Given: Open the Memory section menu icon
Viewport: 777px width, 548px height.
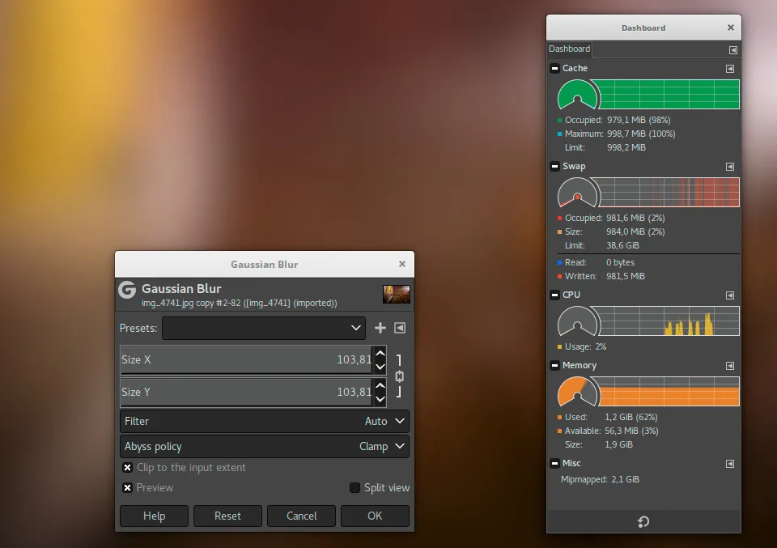Looking at the screenshot, I should pyautogui.click(x=730, y=365).
